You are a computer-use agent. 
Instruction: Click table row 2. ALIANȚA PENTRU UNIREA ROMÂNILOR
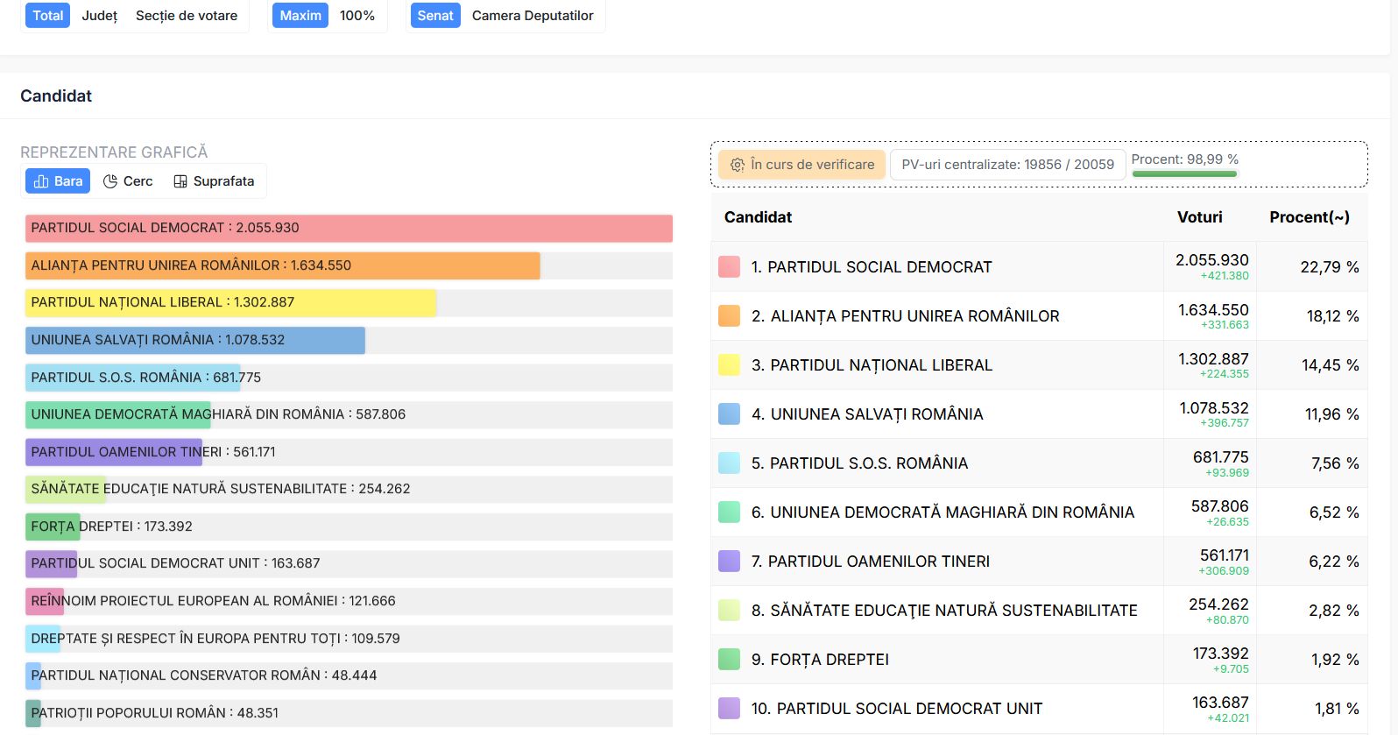tap(1039, 316)
